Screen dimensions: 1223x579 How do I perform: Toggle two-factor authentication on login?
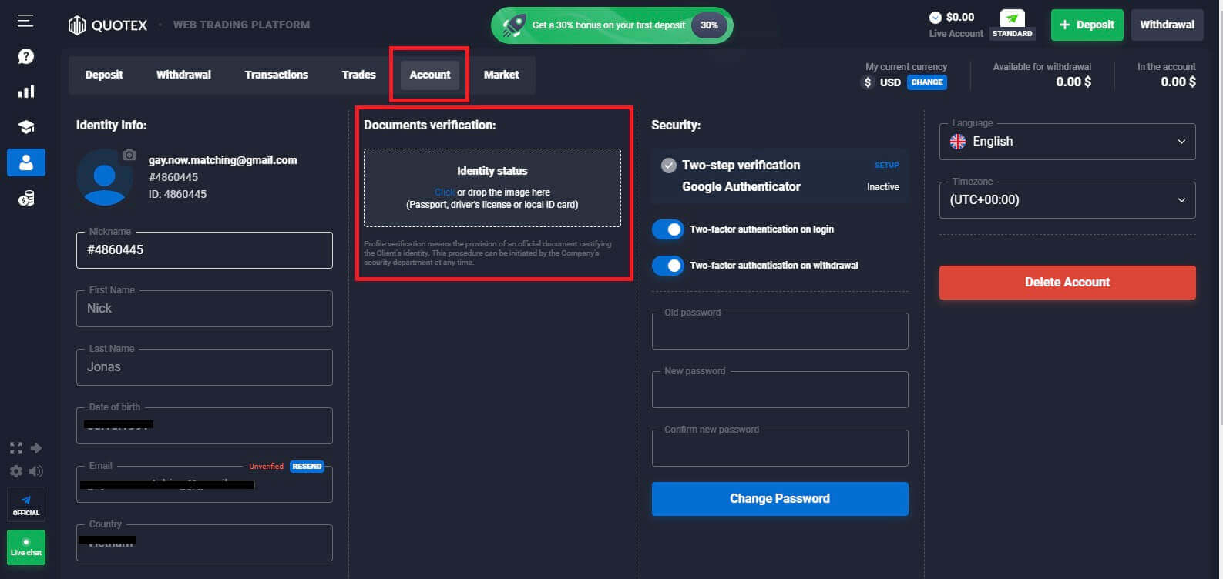tap(667, 229)
